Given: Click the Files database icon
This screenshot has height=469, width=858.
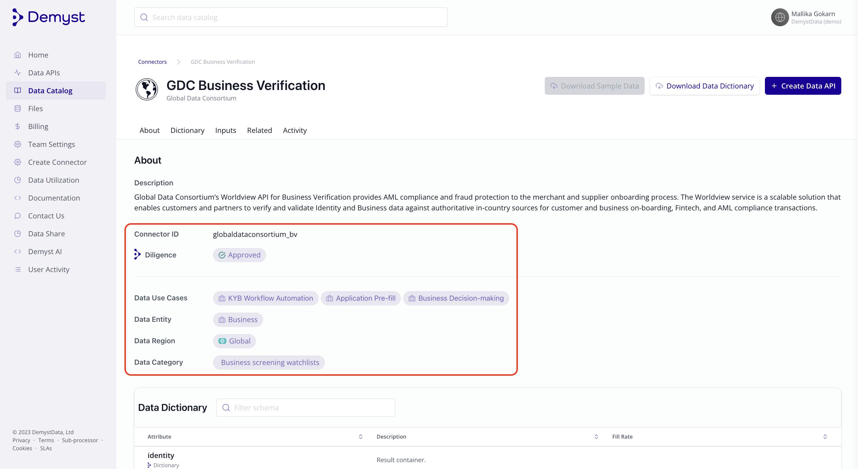Looking at the screenshot, I should coord(18,108).
